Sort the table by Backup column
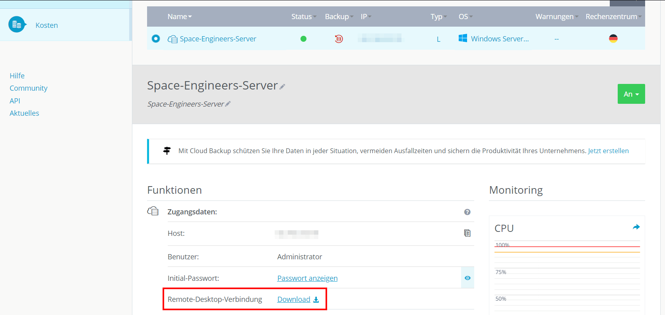 point(339,17)
